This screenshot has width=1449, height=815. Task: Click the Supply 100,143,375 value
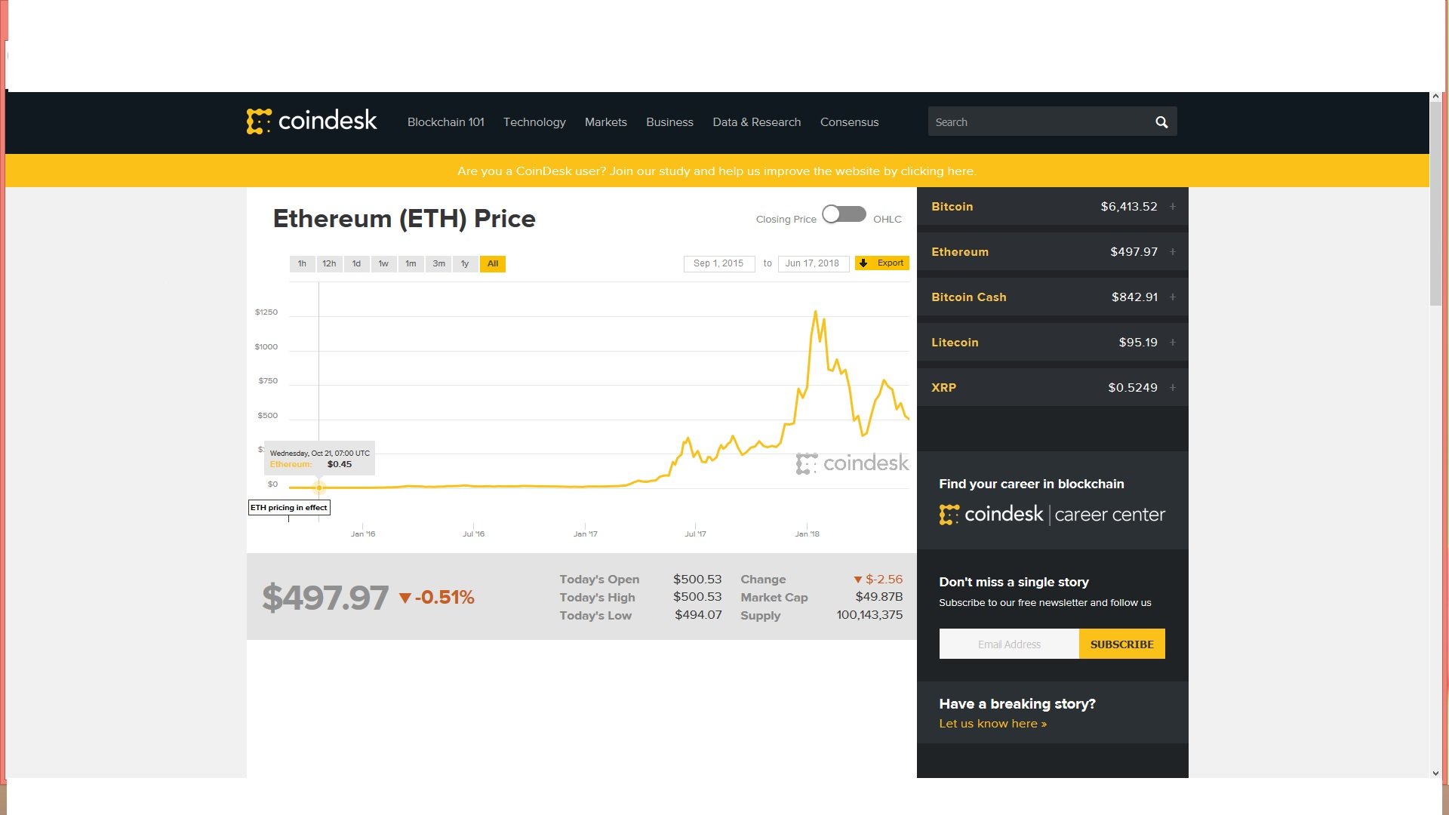[869, 615]
